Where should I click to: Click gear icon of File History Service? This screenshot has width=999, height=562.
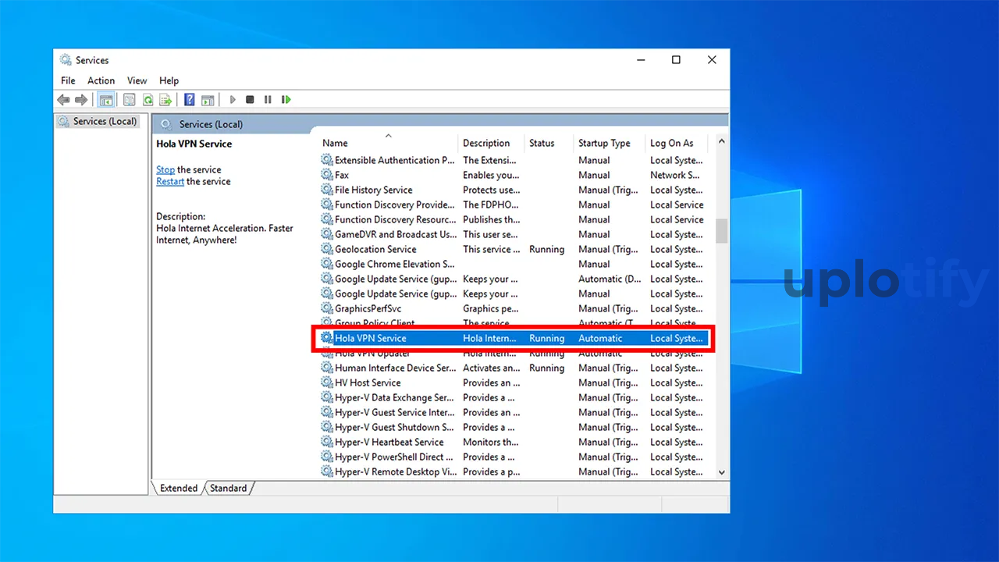tap(327, 190)
